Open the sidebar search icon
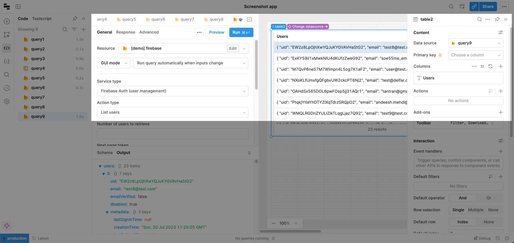This screenshot has width=514, height=243. click(x=7, y=75)
